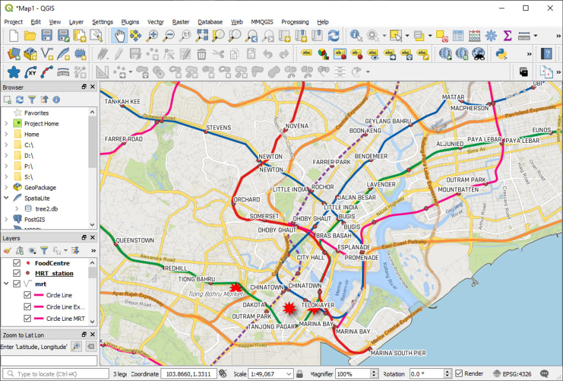Toggle the mrt layer visibility checkbox
The image size is (563, 381).
pos(17,284)
